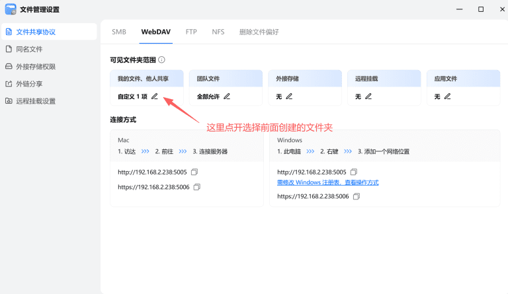The width and height of the screenshot is (508, 294).
Task: Copy the Windows http://192.168.2.238:5005 address
Action: (x=354, y=172)
